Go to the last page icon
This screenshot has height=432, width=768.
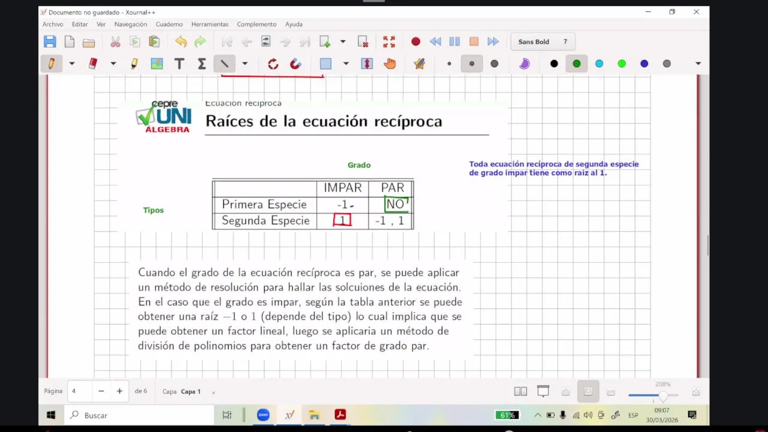tap(305, 41)
